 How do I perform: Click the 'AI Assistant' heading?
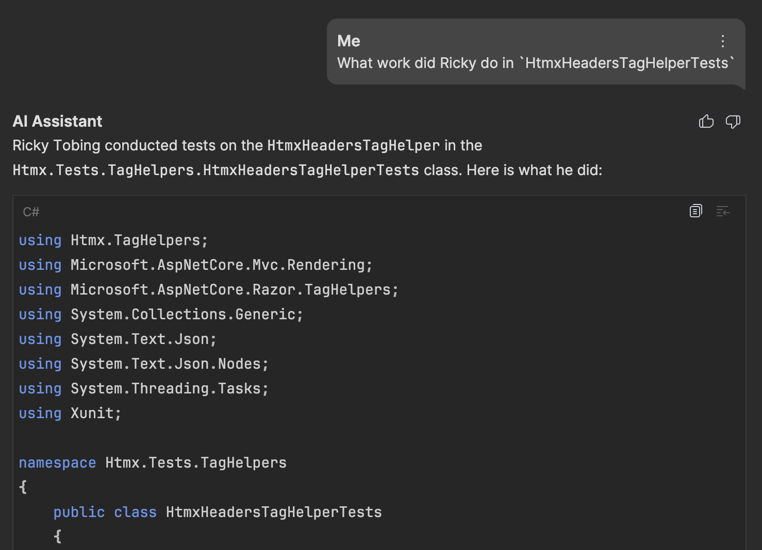coord(58,121)
